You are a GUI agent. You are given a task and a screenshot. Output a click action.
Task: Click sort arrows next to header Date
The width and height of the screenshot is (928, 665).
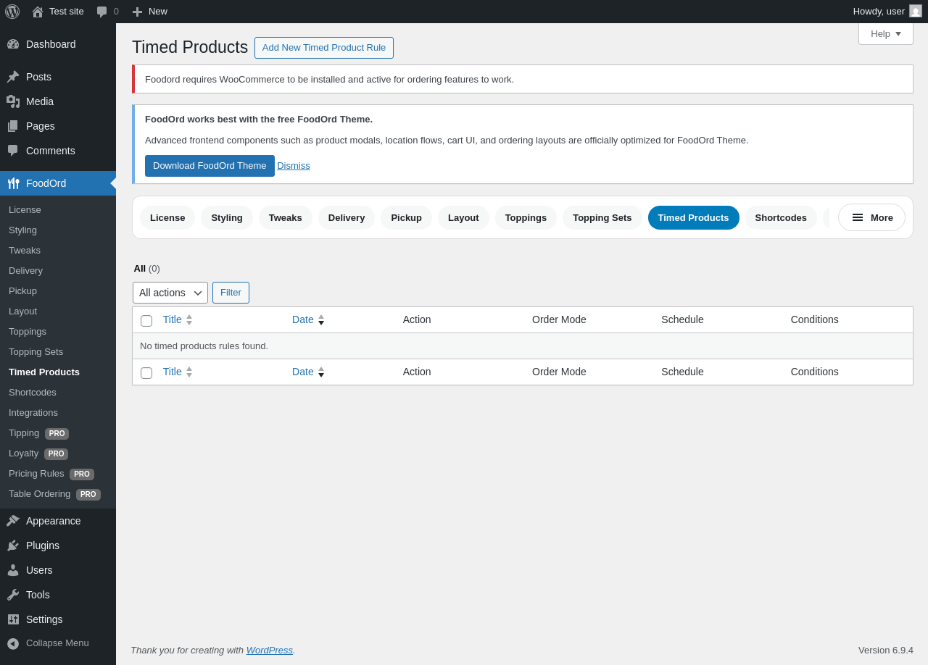tap(321, 319)
